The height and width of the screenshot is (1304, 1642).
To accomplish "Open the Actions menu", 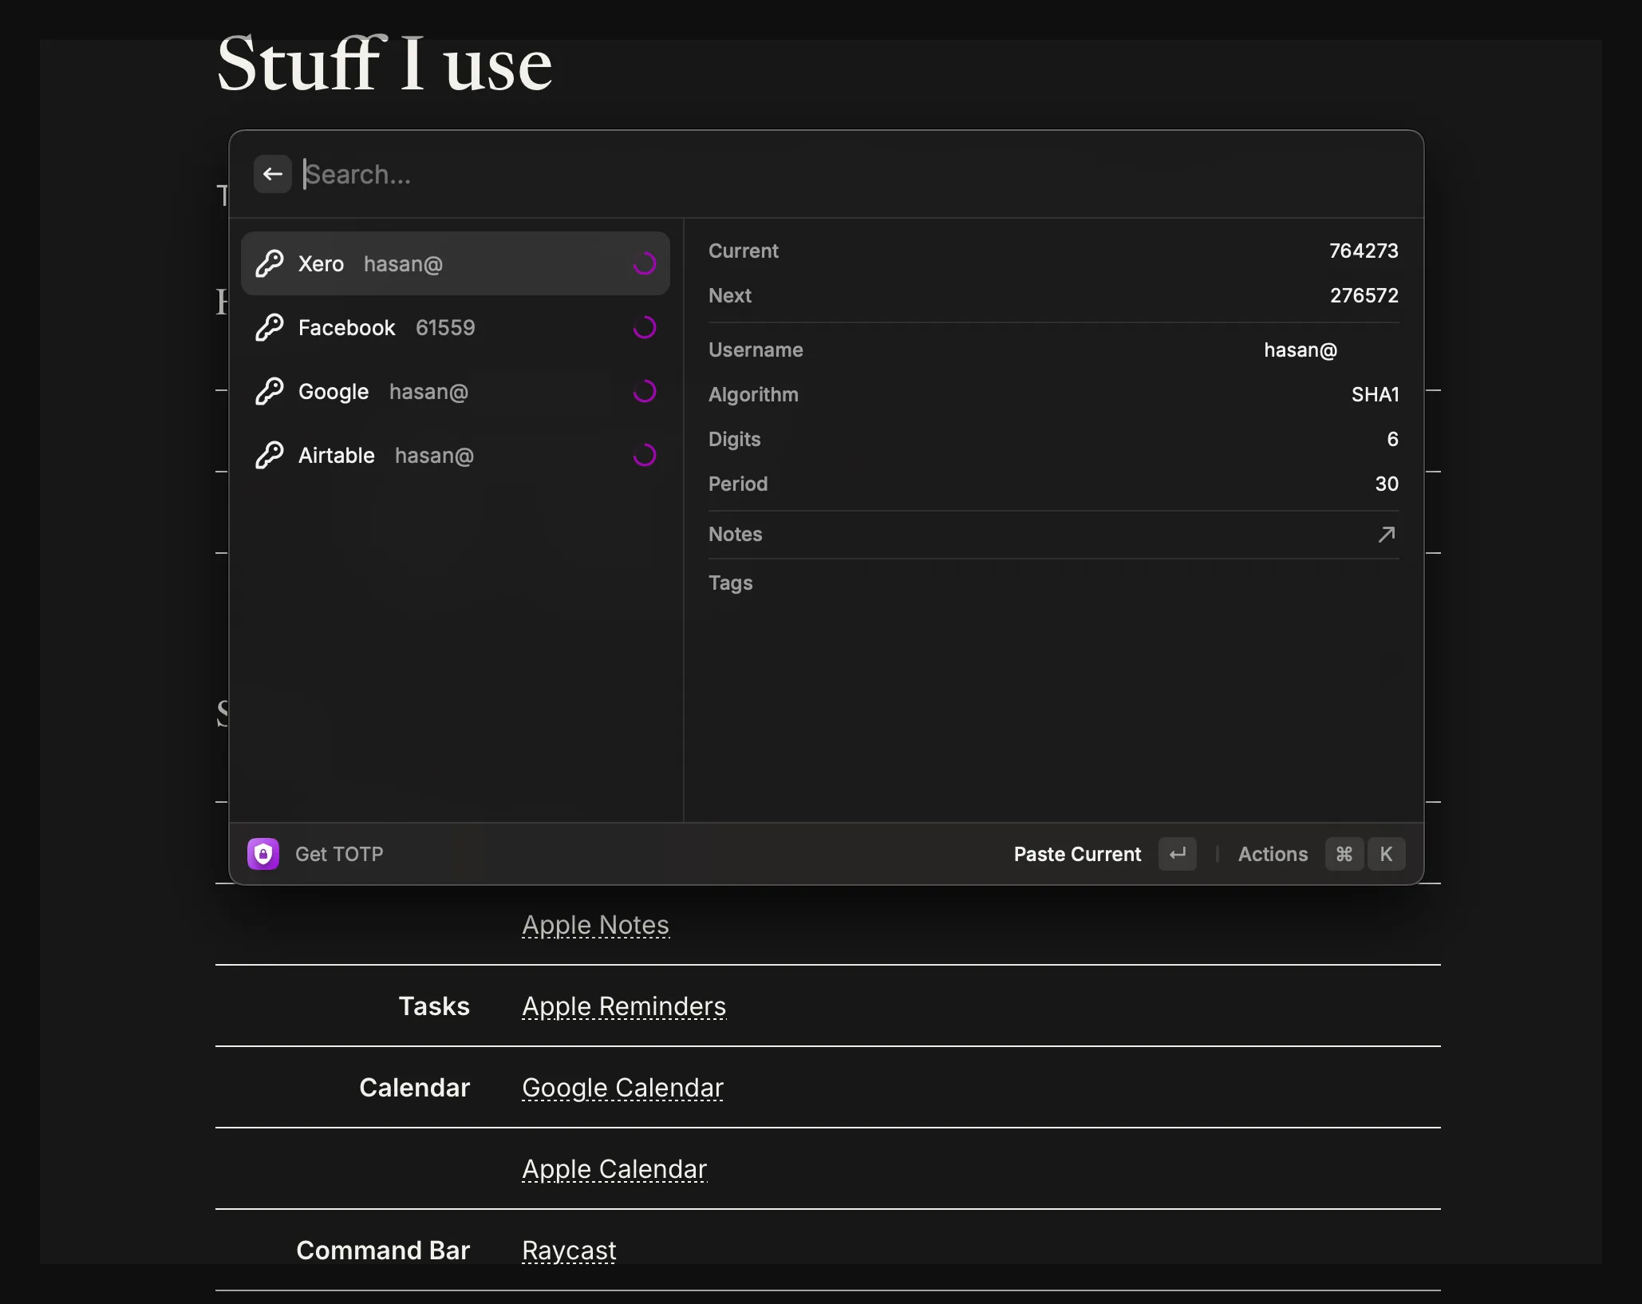I will coord(1273,854).
